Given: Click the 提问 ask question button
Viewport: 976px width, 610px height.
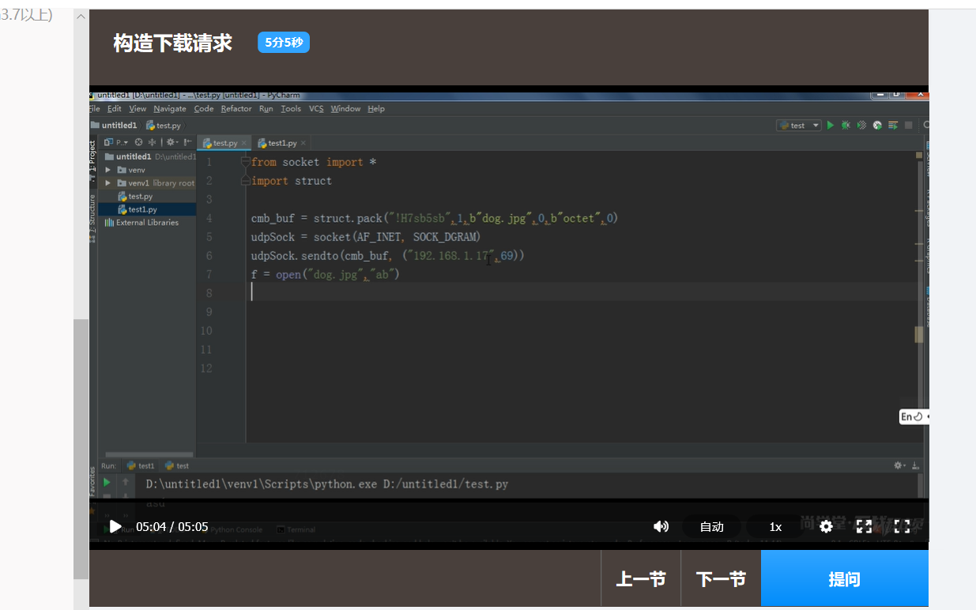Looking at the screenshot, I should 844,579.
